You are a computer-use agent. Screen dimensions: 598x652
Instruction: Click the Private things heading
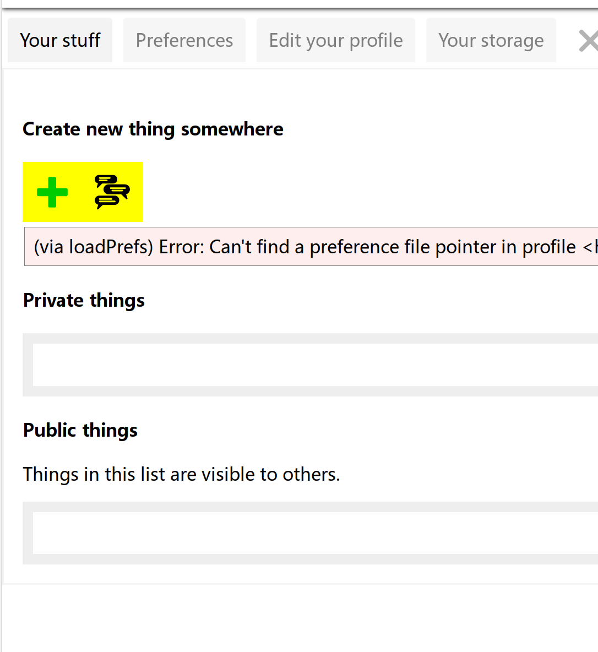[x=84, y=300]
